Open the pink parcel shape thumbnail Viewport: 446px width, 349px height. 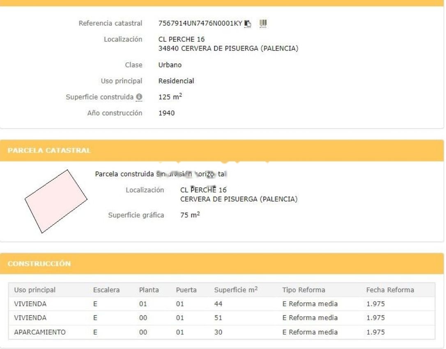point(56,201)
